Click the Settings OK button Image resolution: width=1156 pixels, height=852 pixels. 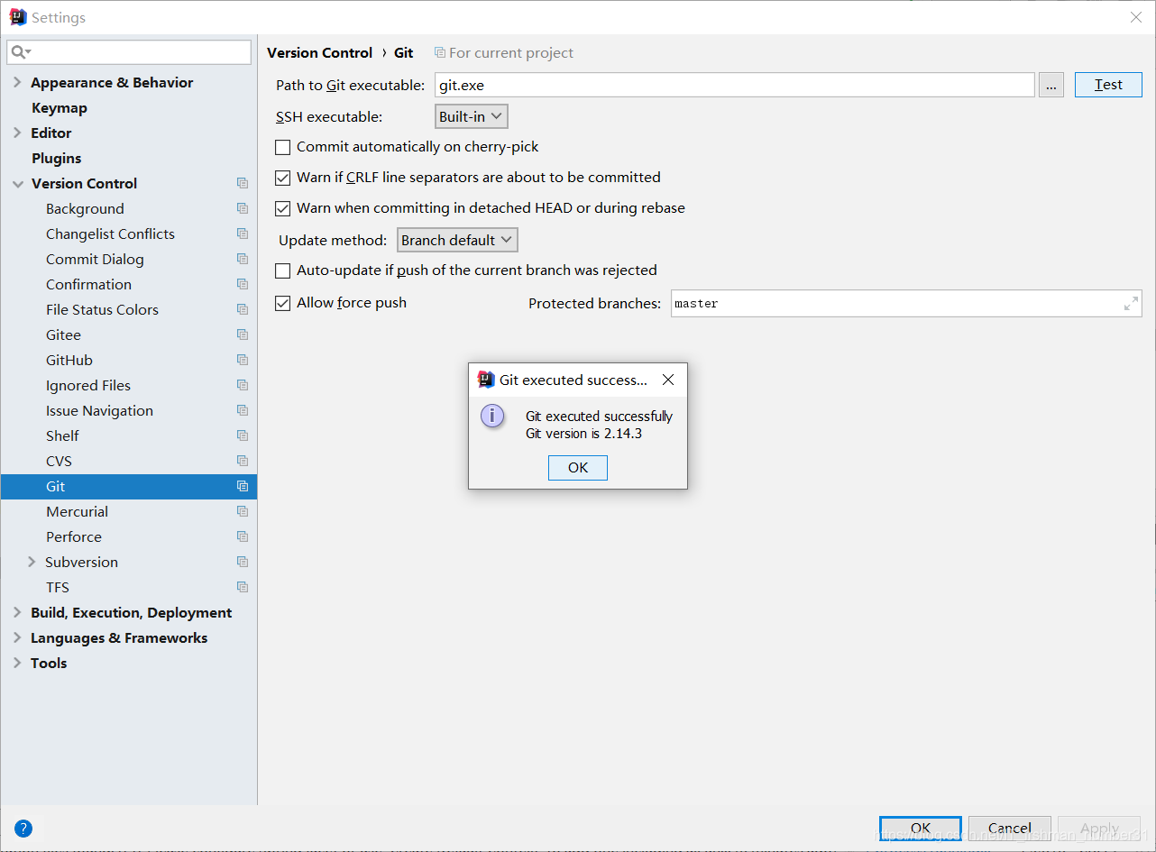(x=921, y=828)
